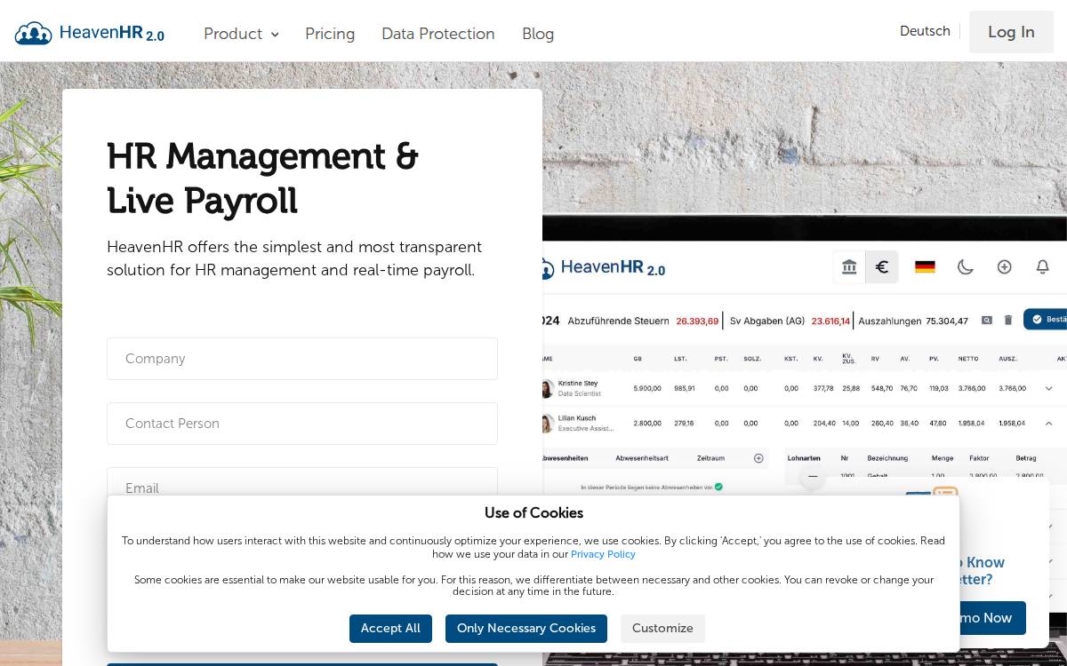Click Kristine Stey's GB value 5.900,00
Viewport: 1067px width, 666px height.
click(647, 388)
